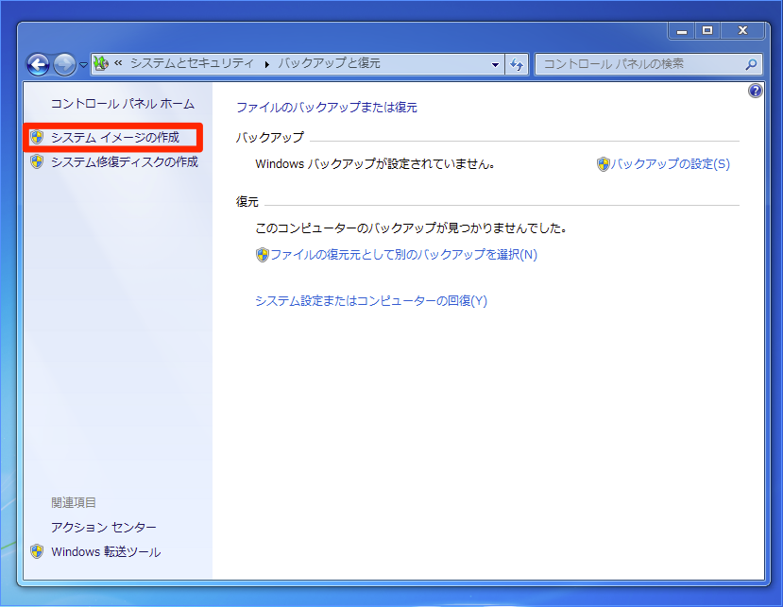Click Windows バックアップが設定されていません text
This screenshot has width=783, height=607.
(375, 163)
